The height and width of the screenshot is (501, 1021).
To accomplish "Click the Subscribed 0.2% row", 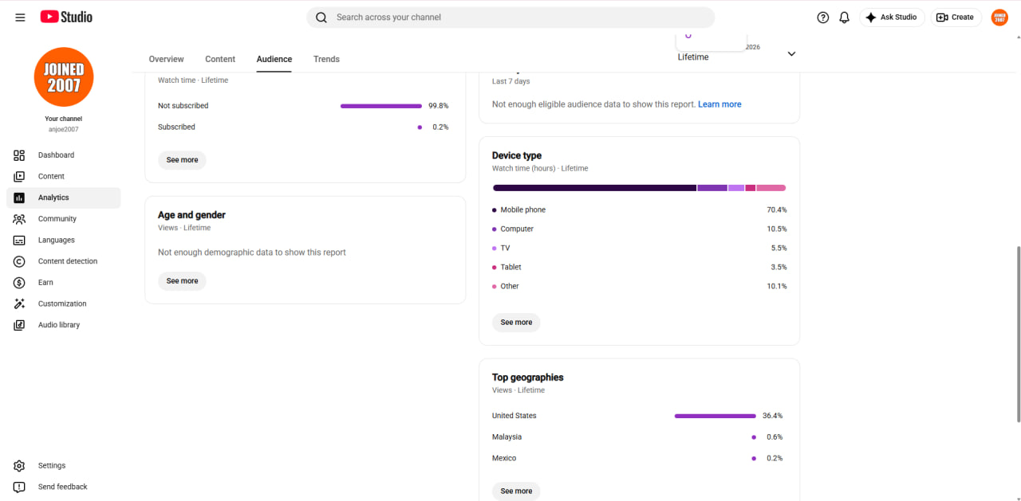I will click(x=304, y=127).
